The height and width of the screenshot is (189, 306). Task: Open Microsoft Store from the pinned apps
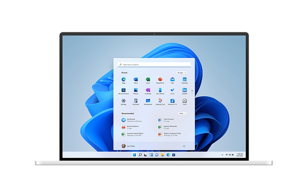[124, 91]
